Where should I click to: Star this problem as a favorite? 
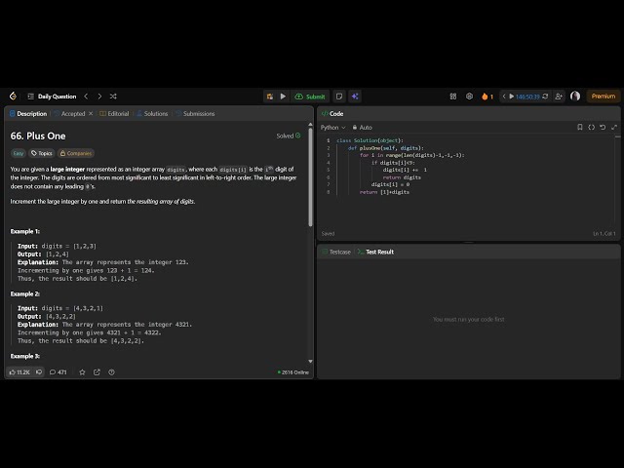[82, 371]
